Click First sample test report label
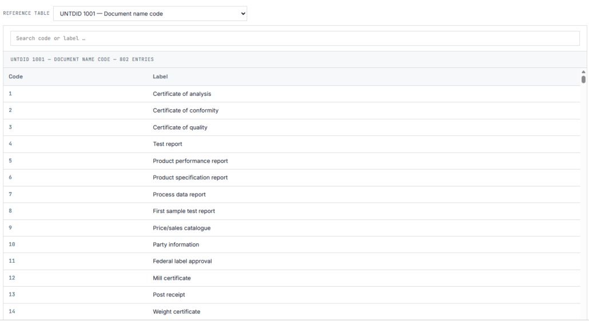 [x=184, y=211]
